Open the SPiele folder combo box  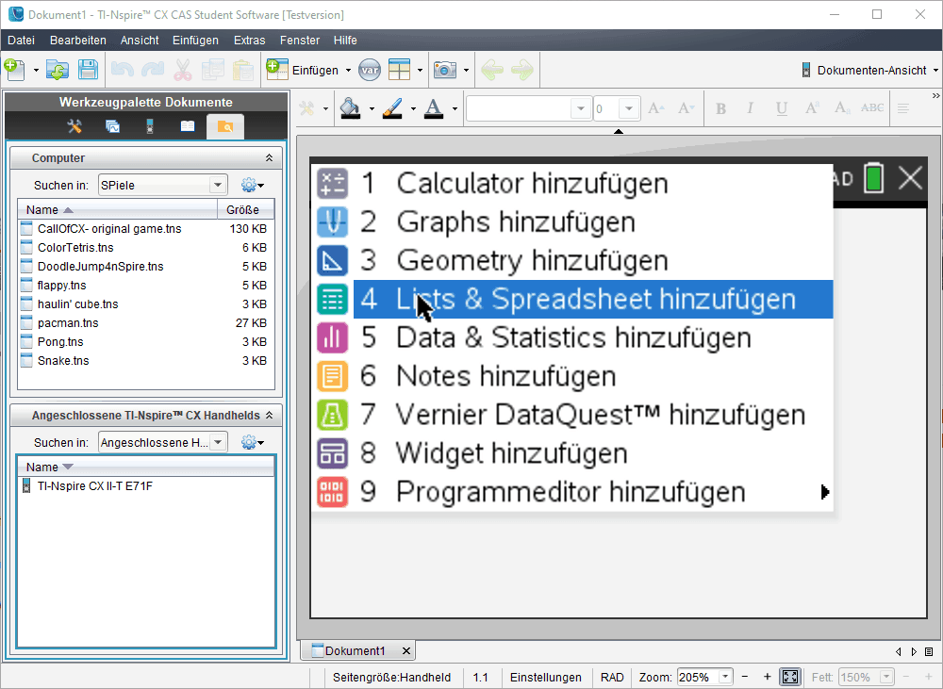162,185
